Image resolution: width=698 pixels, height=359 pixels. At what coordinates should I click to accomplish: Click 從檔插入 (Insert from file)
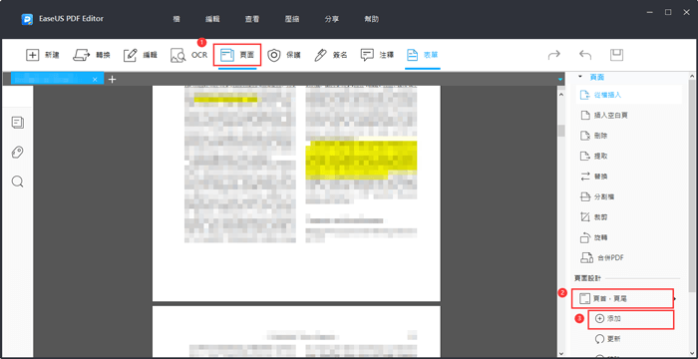[628, 95]
